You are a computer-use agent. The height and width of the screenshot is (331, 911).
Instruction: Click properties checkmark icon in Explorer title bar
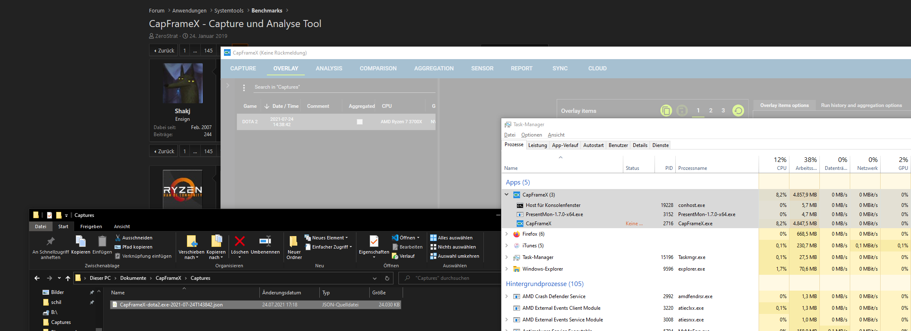[50, 215]
